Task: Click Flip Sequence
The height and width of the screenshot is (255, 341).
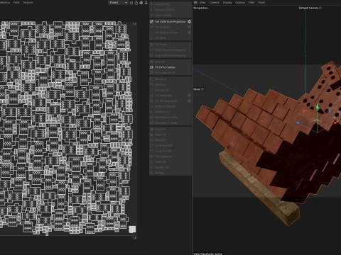Action: coord(170,157)
